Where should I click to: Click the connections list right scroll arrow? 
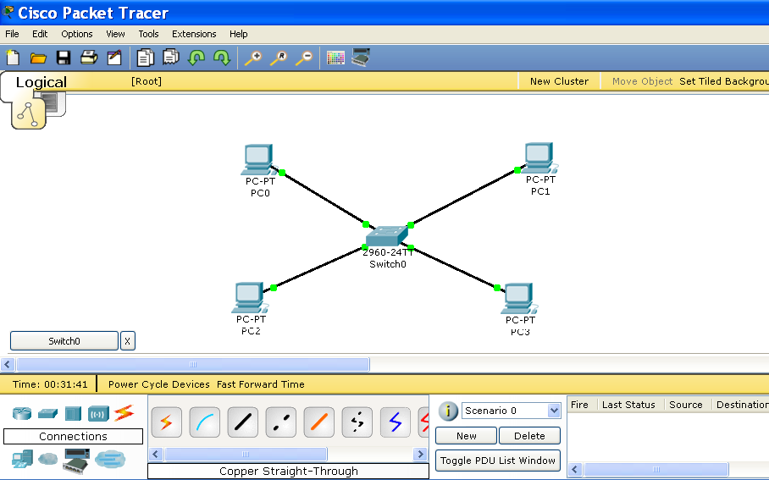tap(420, 454)
